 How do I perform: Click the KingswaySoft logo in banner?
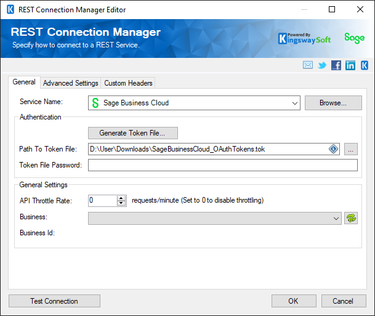coord(304,39)
